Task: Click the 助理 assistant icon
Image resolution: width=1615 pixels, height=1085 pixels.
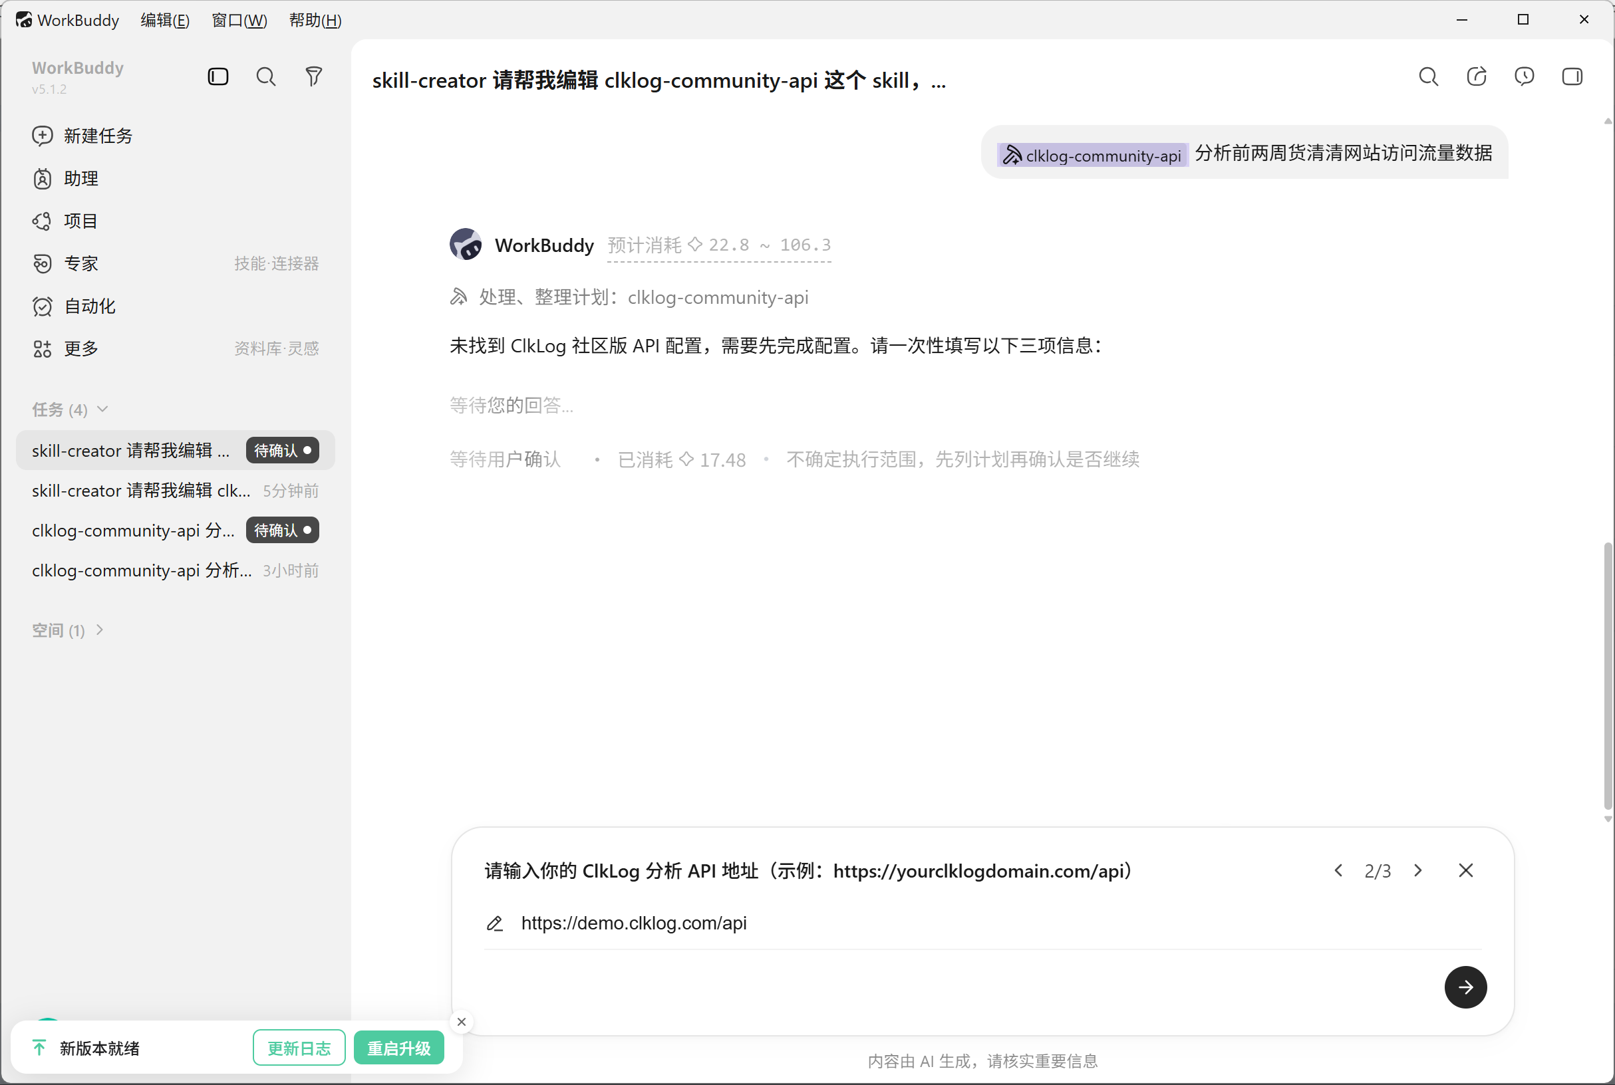Action: [42, 179]
